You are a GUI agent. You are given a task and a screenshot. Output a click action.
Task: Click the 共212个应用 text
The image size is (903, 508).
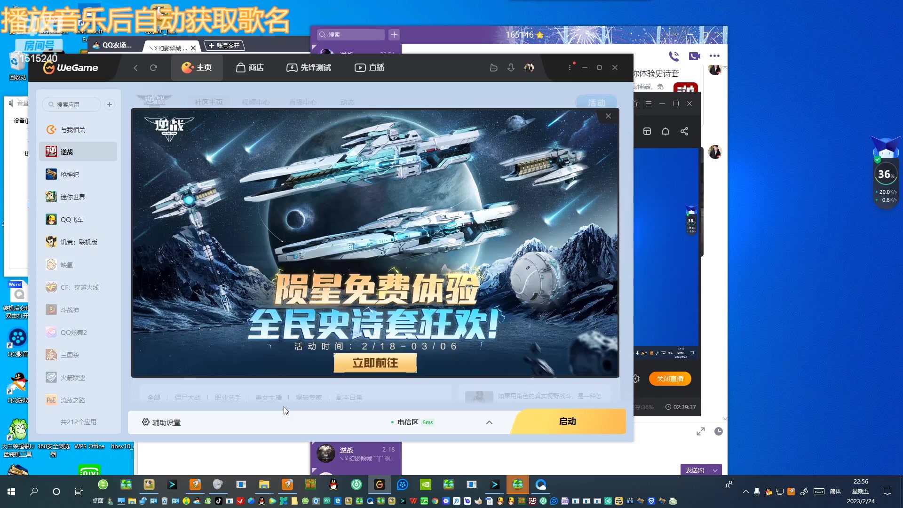coord(78,422)
